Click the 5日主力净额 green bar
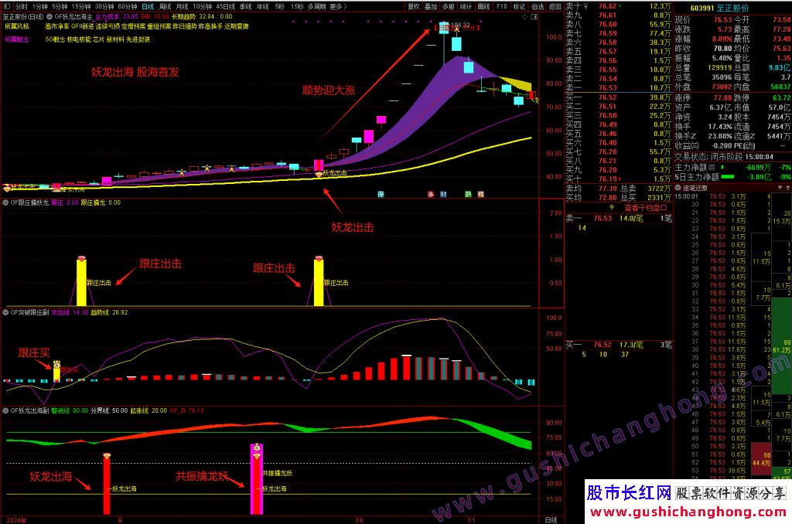Image resolution: width=792 pixels, height=524 pixels. tap(727, 177)
